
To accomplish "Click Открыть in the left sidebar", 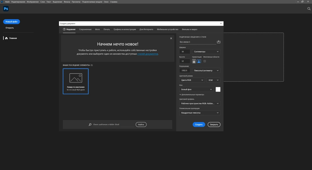I will point(10,28).
